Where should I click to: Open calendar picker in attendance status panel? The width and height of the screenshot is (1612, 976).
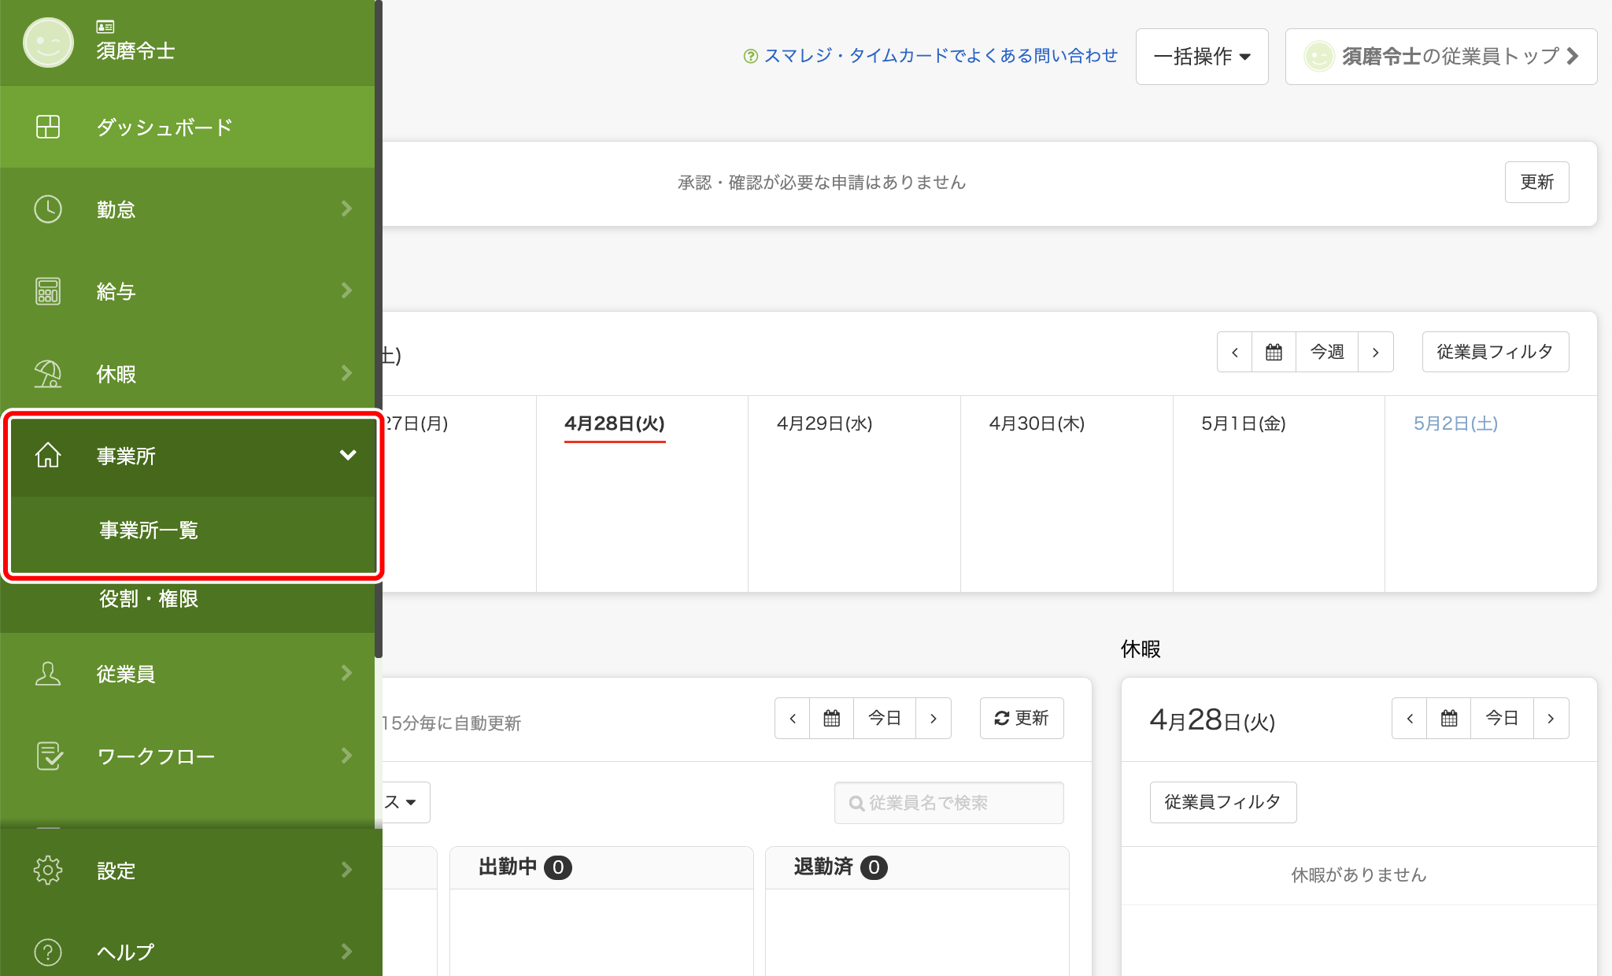click(x=832, y=718)
